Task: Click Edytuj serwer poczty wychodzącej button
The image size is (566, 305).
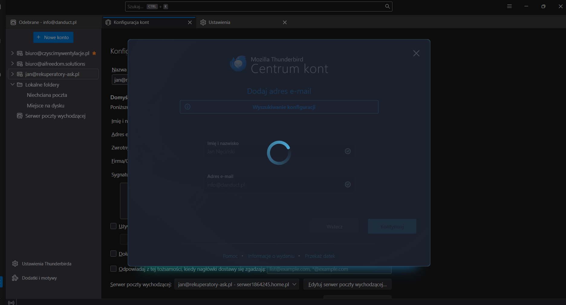Action: pos(347,284)
